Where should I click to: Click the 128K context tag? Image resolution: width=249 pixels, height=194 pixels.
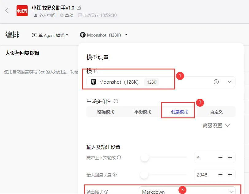coord(151,82)
